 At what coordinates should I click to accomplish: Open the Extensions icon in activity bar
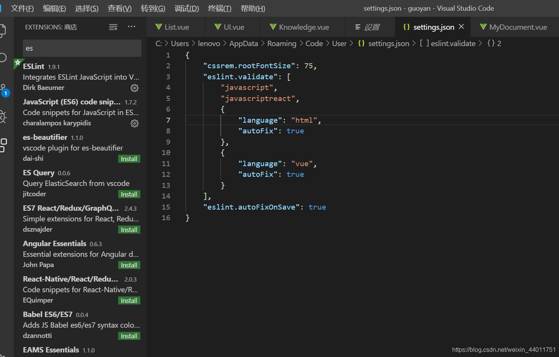tap(3, 145)
